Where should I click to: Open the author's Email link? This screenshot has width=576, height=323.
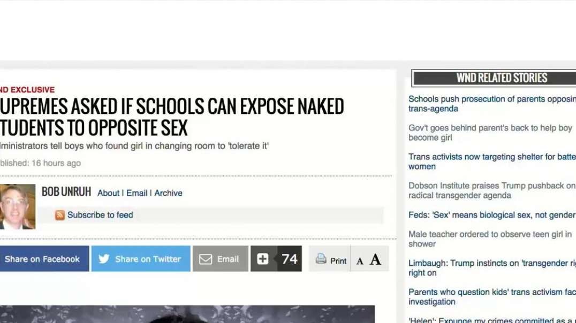(x=137, y=193)
